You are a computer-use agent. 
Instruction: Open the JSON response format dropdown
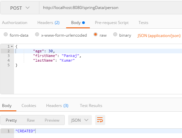80,120
